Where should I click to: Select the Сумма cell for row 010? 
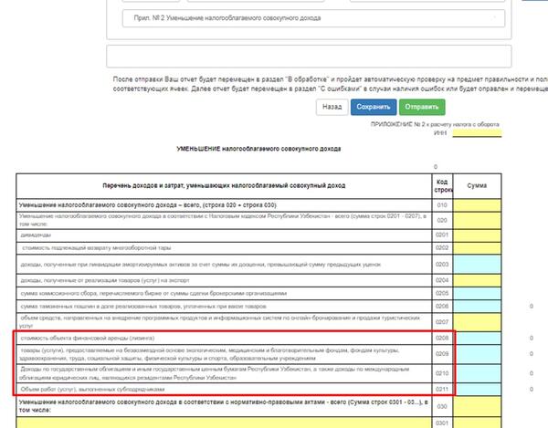pyautogui.click(x=478, y=205)
